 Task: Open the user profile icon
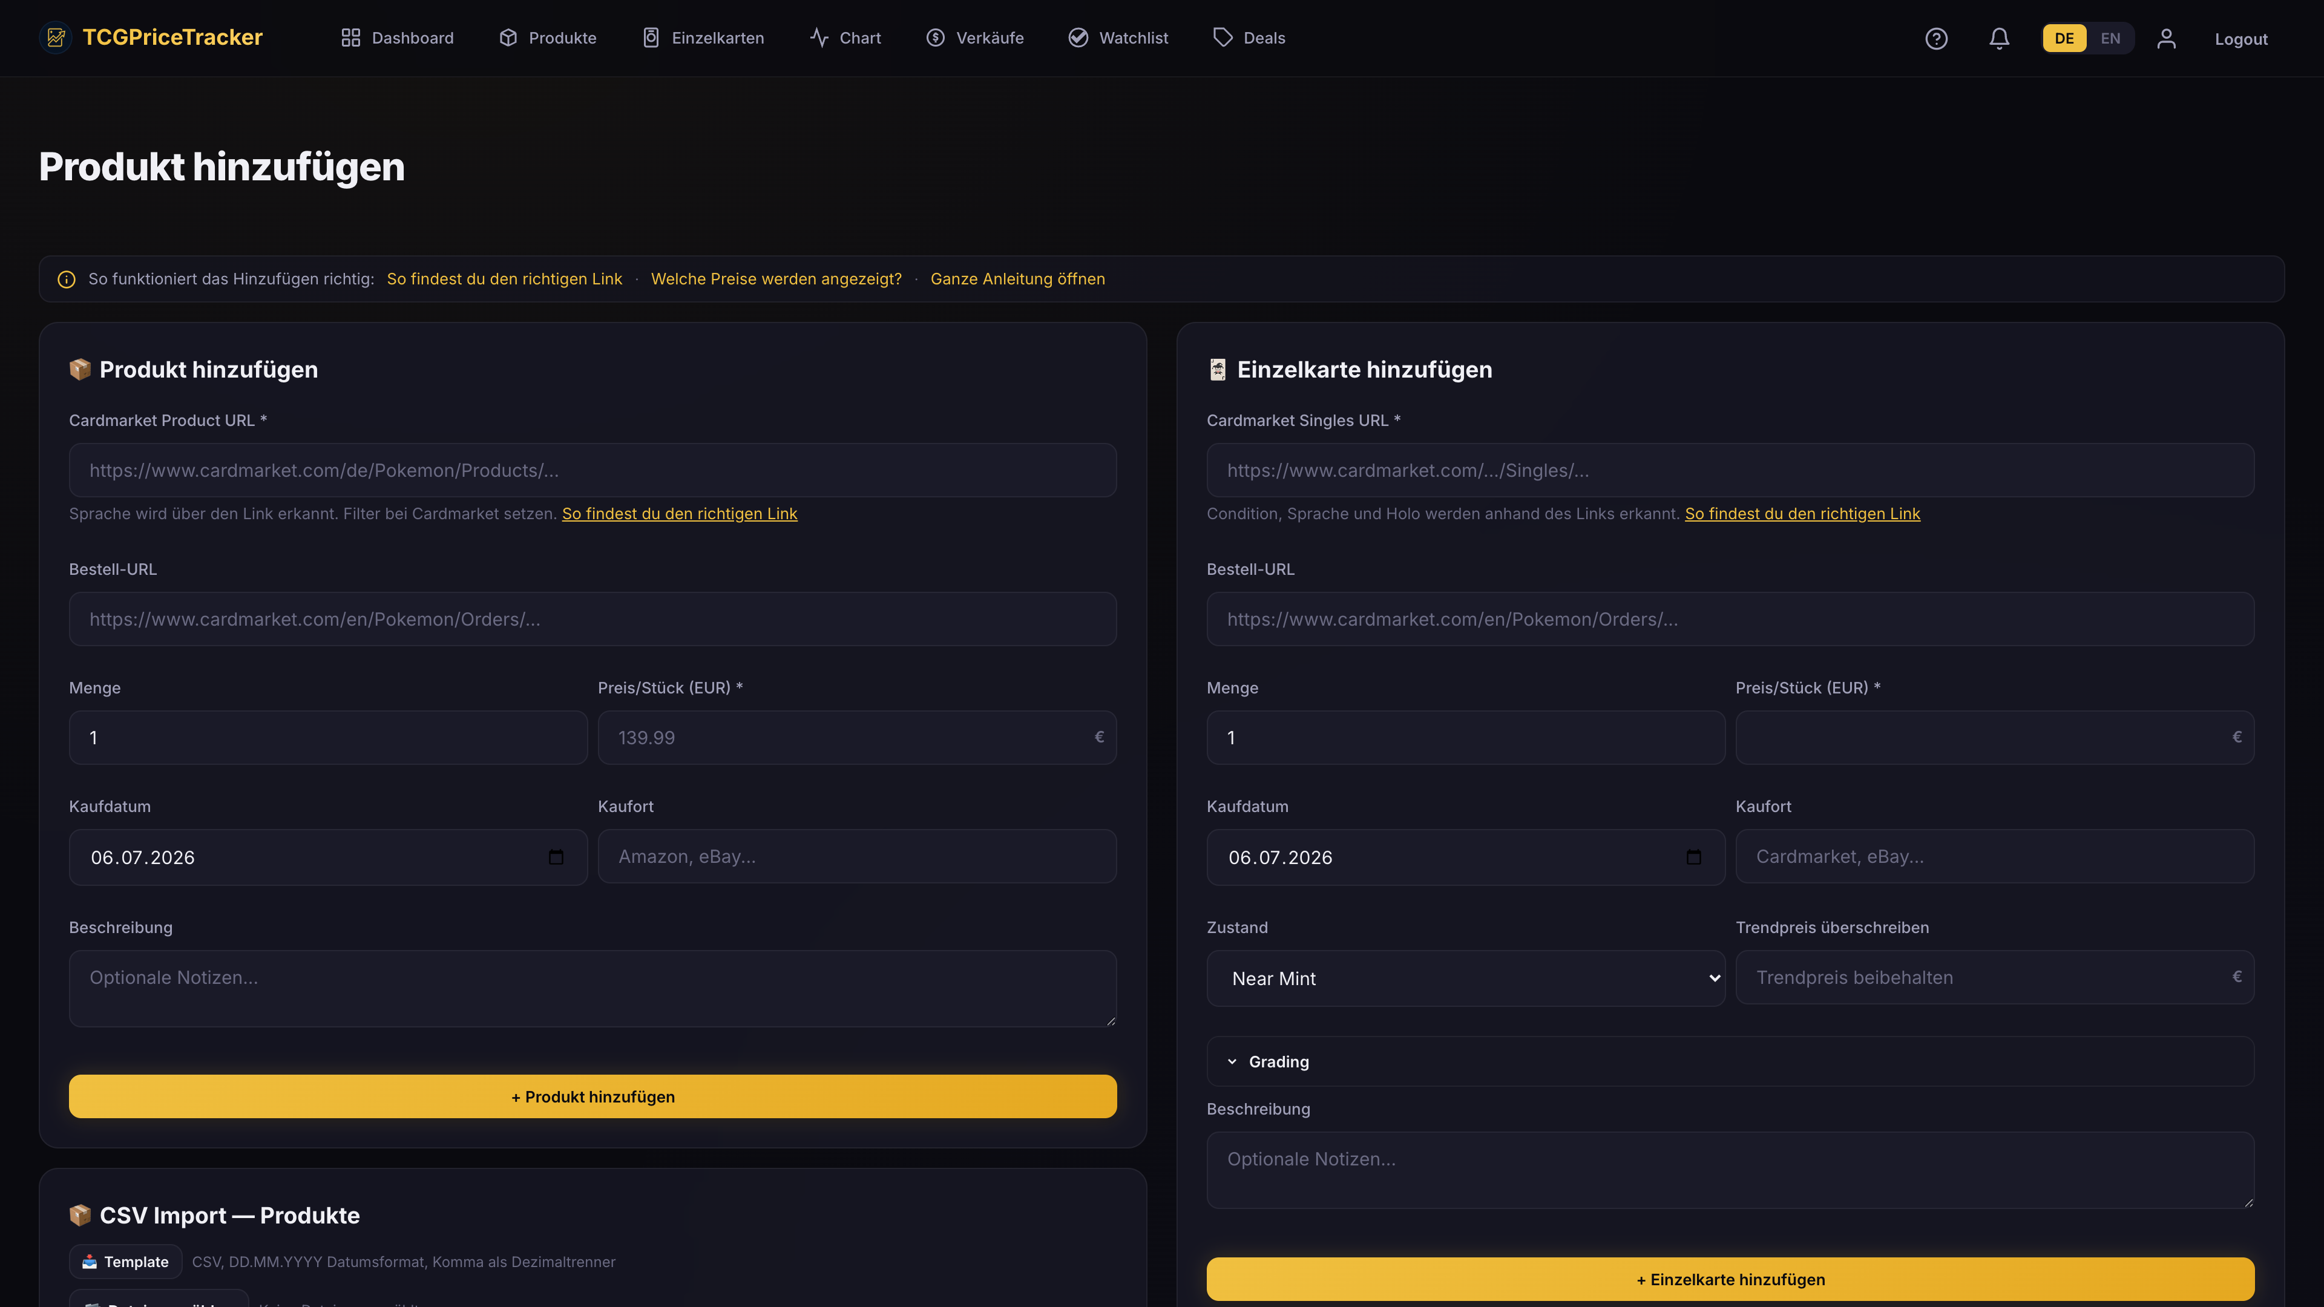point(2166,38)
